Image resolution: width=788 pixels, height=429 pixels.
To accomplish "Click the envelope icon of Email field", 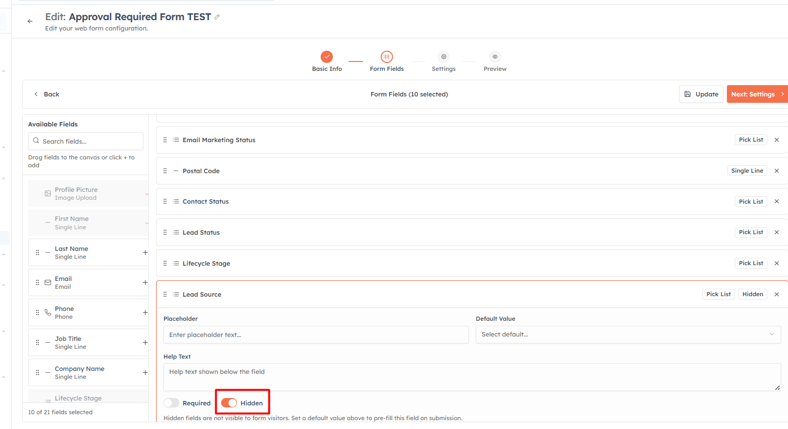I will click(x=48, y=282).
